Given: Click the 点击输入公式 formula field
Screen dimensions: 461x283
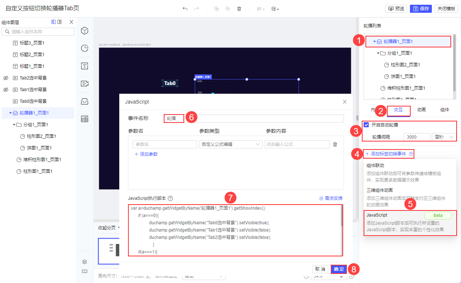Looking at the screenshot, I should [297, 144].
